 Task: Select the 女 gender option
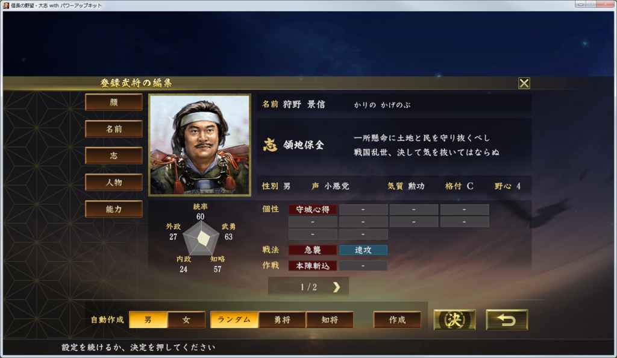click(x=186, y=320)
